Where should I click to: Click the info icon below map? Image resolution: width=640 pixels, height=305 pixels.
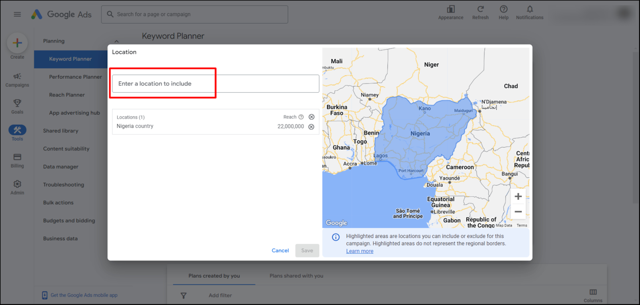coord(336,237)
